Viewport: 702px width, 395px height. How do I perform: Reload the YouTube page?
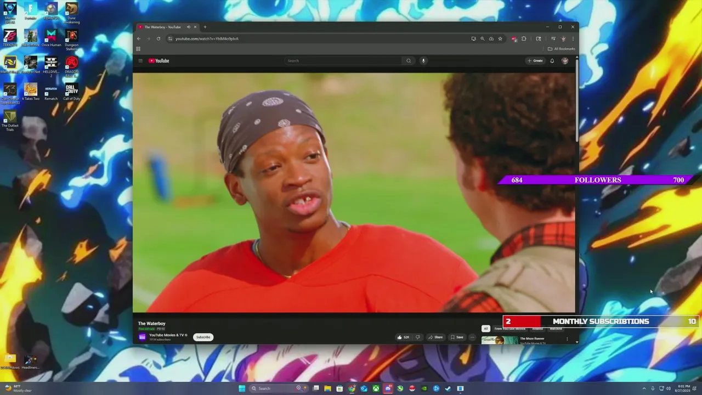pos(158,38)
